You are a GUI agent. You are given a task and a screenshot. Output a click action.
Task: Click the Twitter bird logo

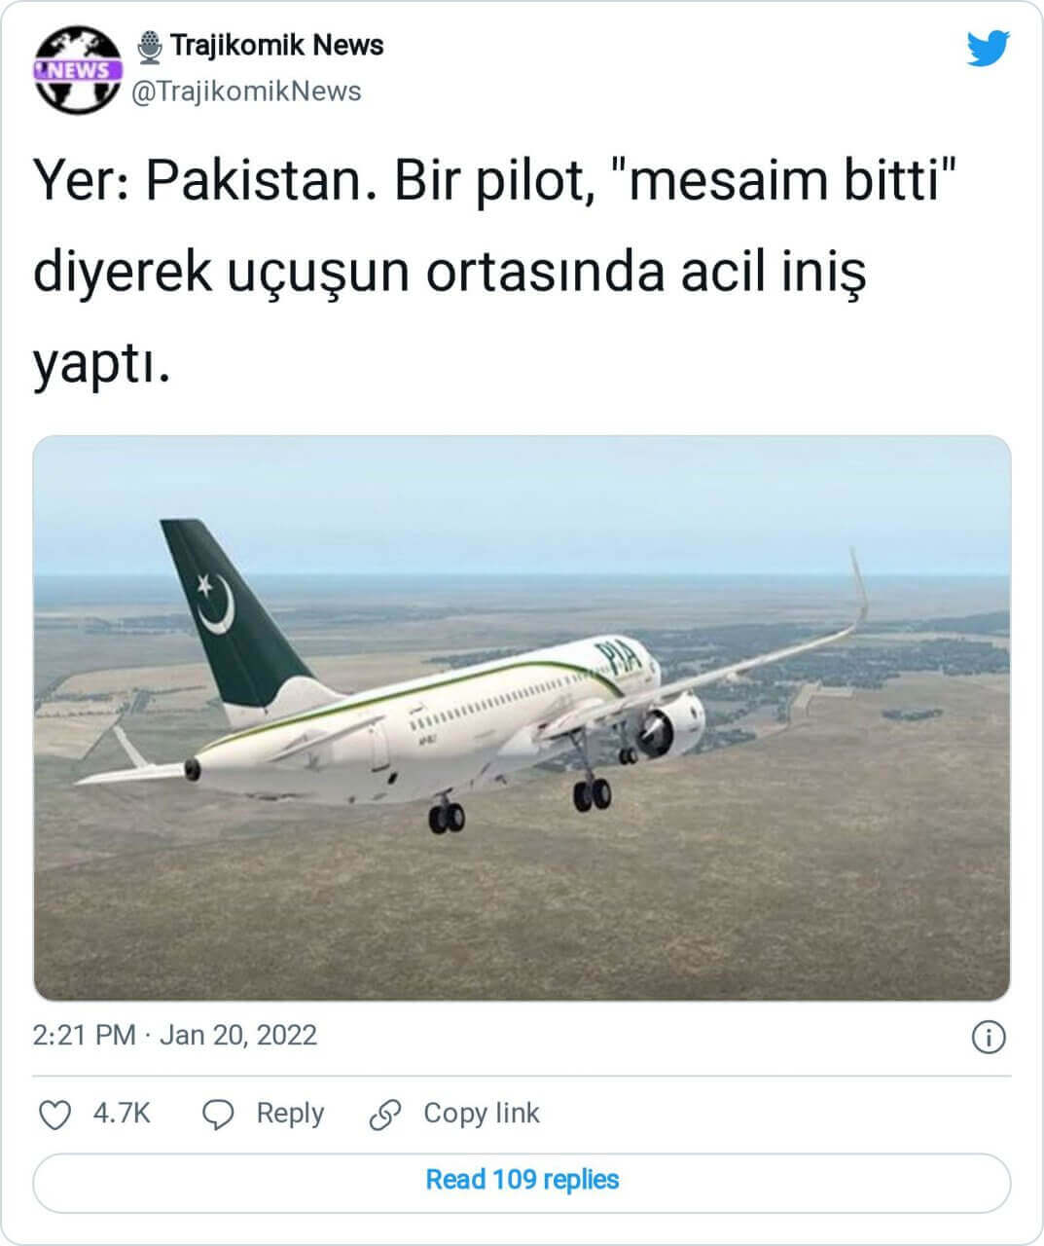(988, 49)
